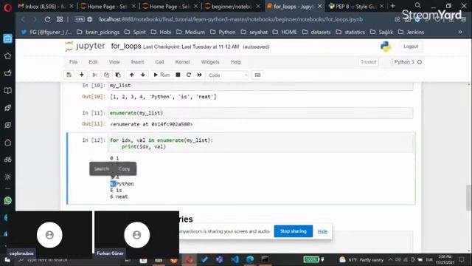The height and width of the screenshot is (266, 472).
Task: Open the File menu
Action: (x=73, y=62)
